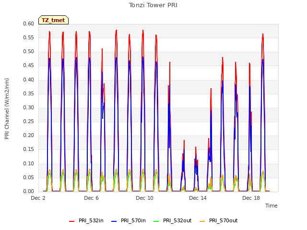Click the orange PRI_570out legend swatch
Viewport: 307px width, 230px height.
point(202,221)
